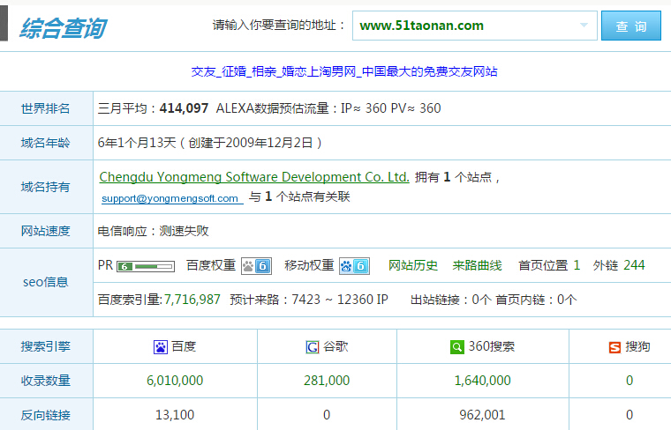Click the 搜狗 收录数量 value 0

(630, 381)
